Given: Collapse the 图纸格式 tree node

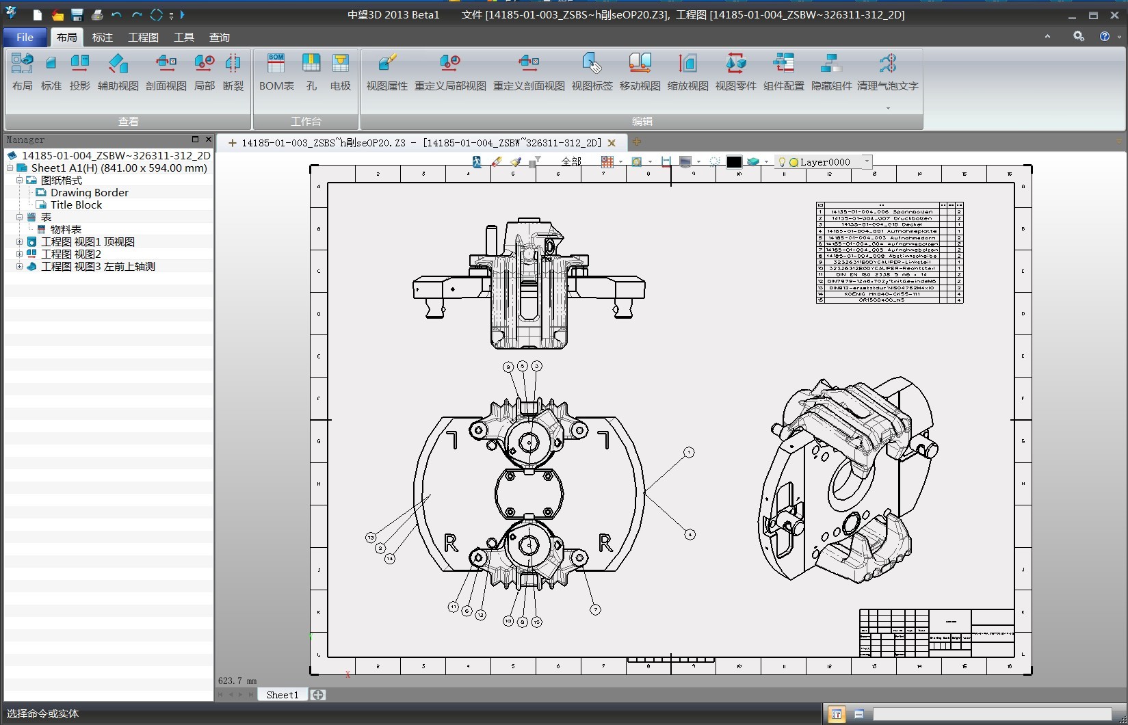Looking at the screenshot, I should coord(19,181).
